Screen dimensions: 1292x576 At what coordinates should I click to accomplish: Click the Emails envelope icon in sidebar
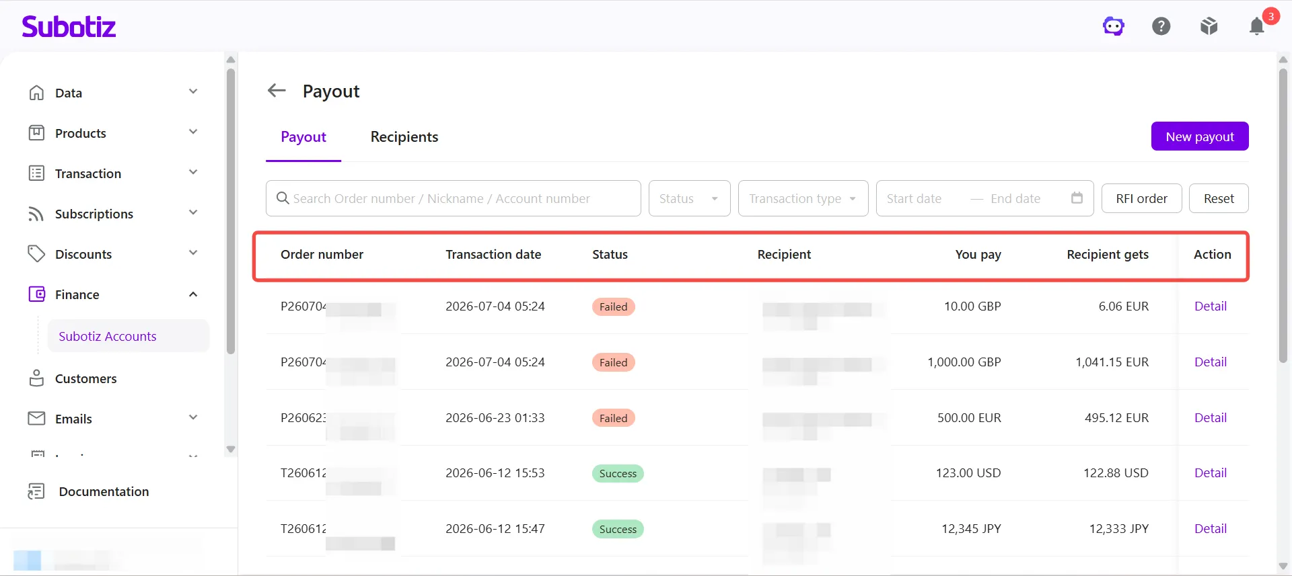tap(36, 419)
